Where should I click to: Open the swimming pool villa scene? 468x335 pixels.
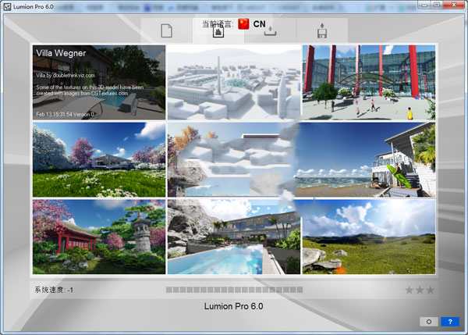point(233,236)
